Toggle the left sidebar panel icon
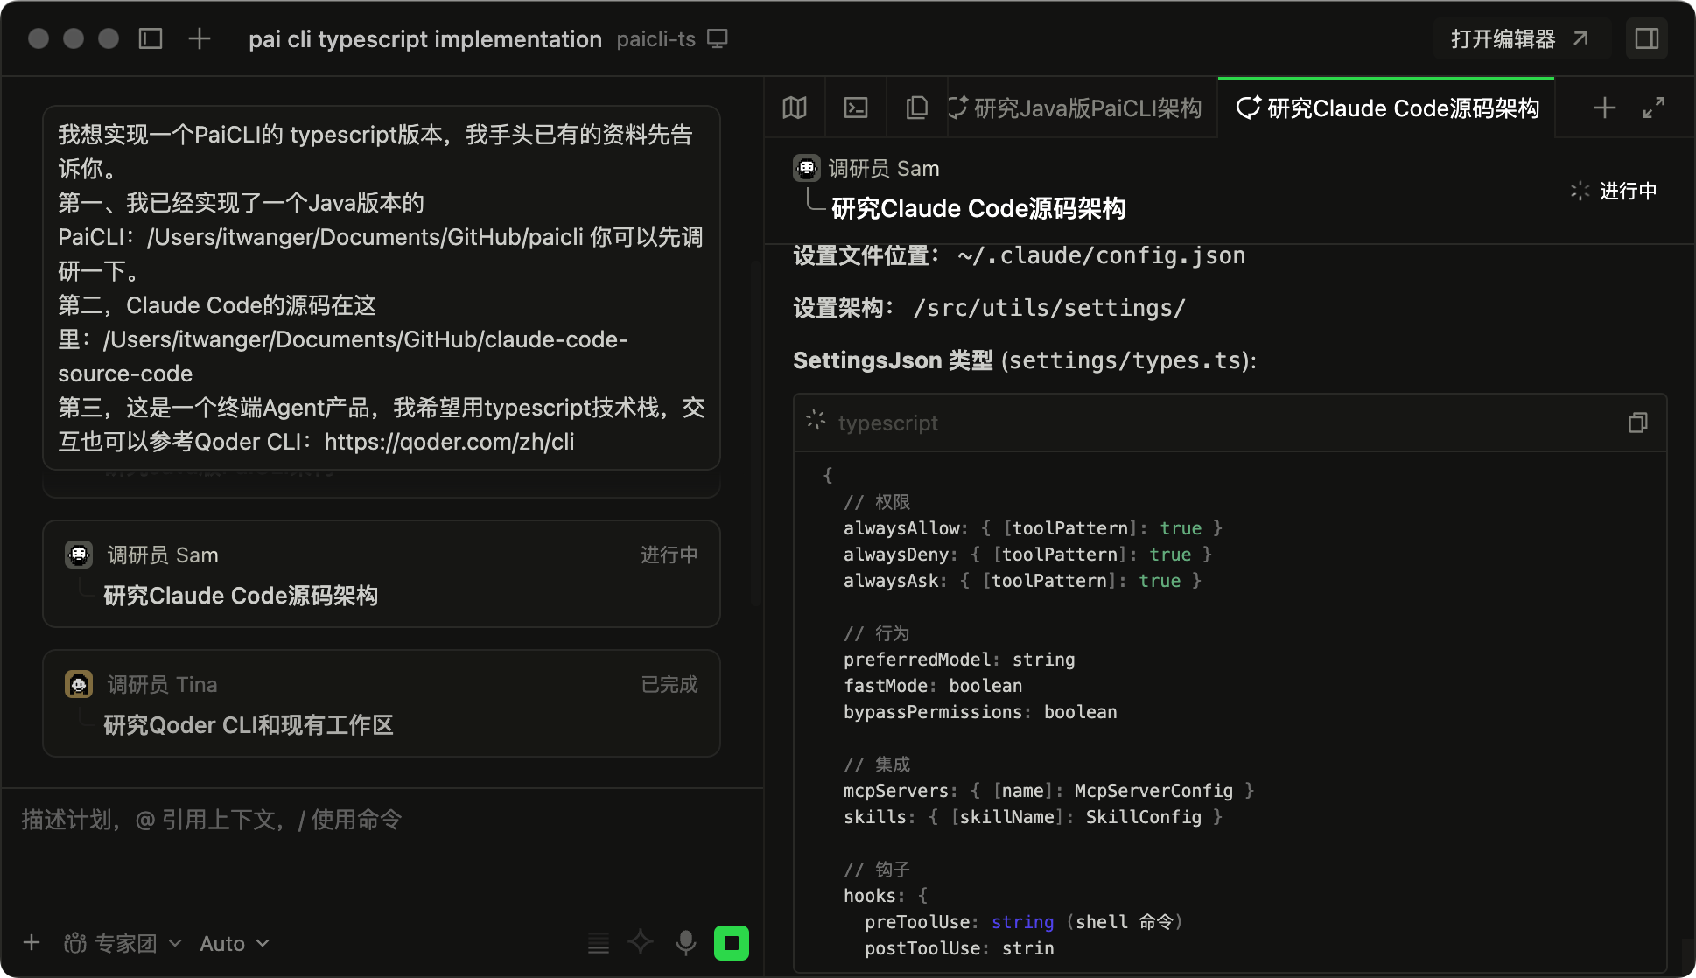The height and width of the screenshot is (978, 1696). click(x=151, y=38)
